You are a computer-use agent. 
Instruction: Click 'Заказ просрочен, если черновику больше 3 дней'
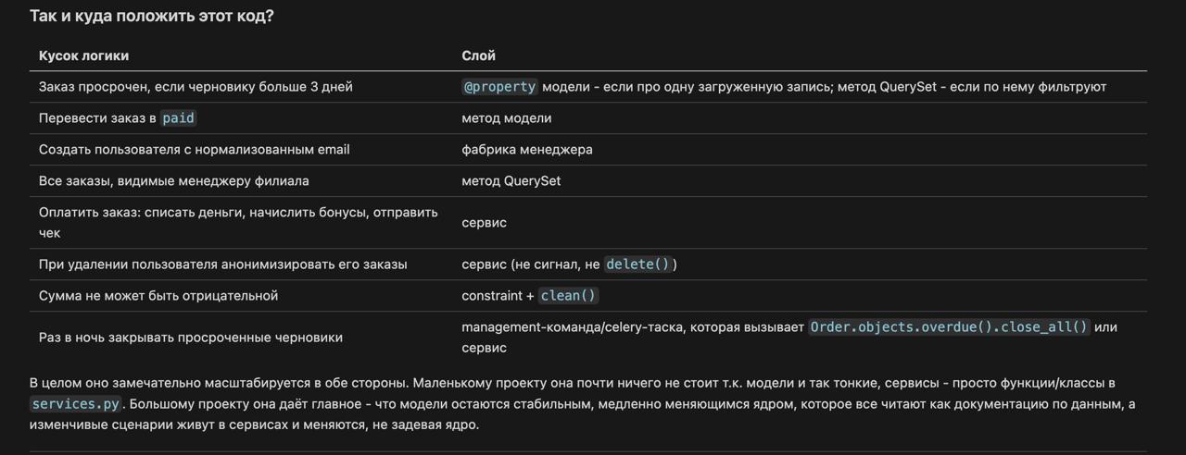196,86
